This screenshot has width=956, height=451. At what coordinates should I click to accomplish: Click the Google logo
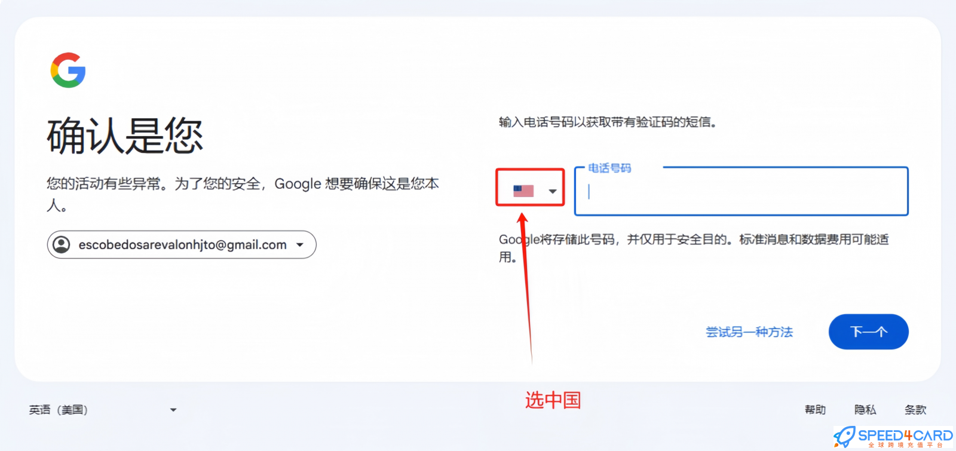(x=68, y=70)
